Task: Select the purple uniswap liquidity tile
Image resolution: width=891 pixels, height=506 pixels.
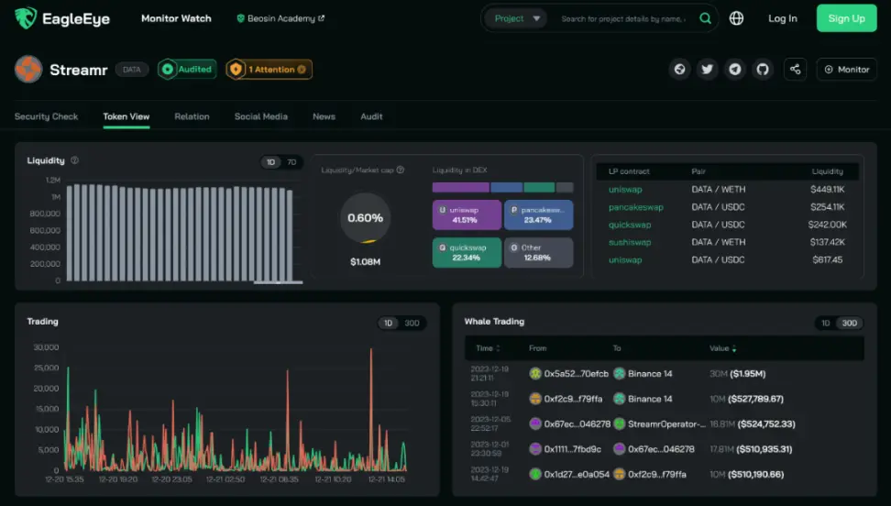Action: (467, 214)
